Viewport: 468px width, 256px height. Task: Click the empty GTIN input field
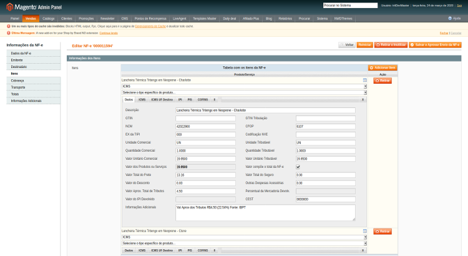click(x=205, y=118)
